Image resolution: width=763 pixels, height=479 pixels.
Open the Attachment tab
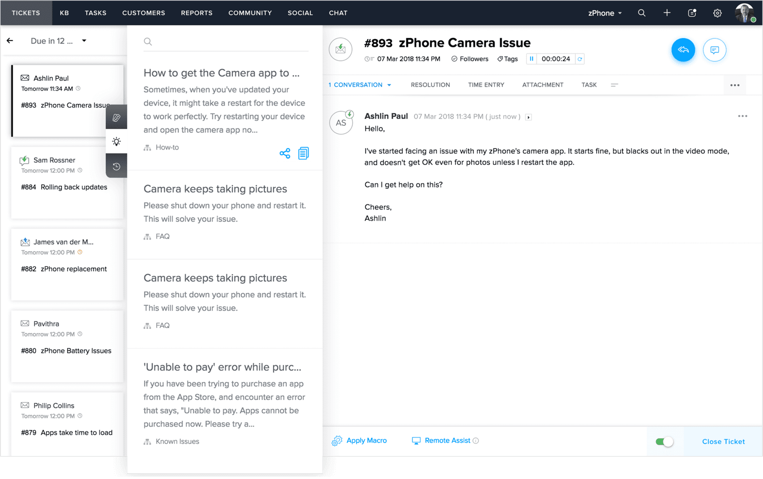543,85
